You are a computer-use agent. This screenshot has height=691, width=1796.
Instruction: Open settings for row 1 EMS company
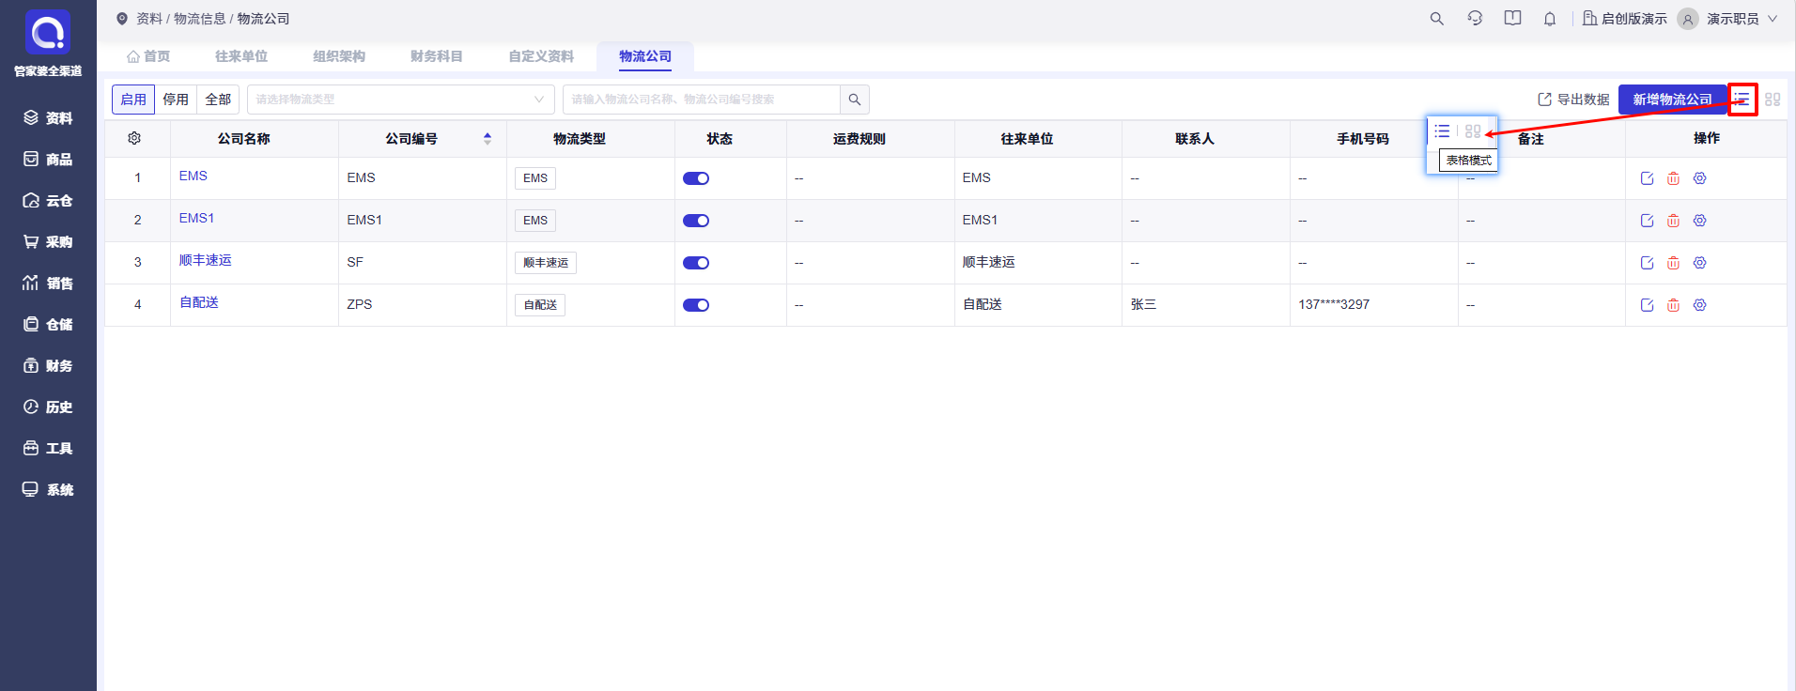pos(1699,178)
